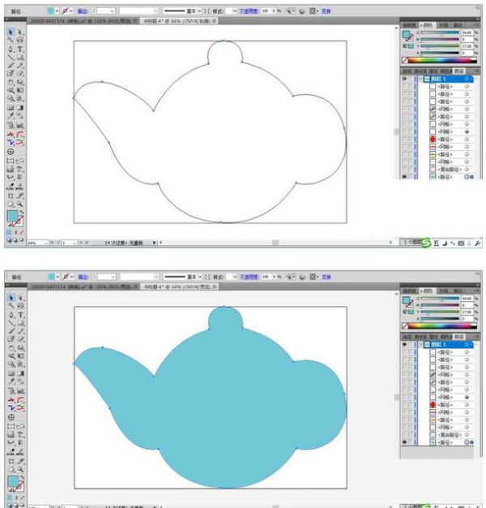
Task: Open the 颜色 panel tab in bottom window
Action: coord(427,289)
